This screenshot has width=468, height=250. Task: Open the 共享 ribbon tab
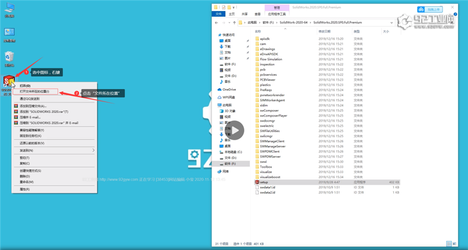[244, 14]
